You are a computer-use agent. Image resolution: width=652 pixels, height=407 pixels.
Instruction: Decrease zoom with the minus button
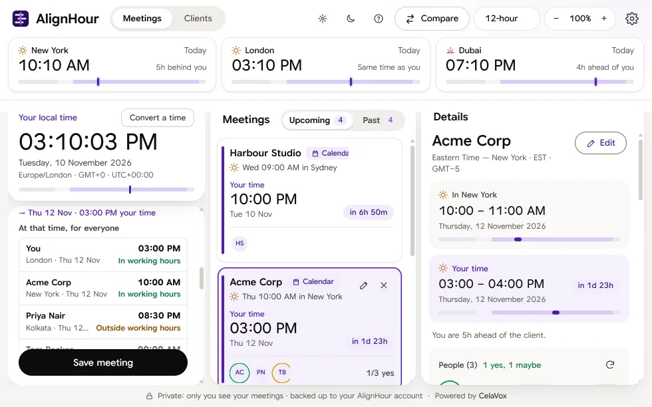[x=556, y=19]
